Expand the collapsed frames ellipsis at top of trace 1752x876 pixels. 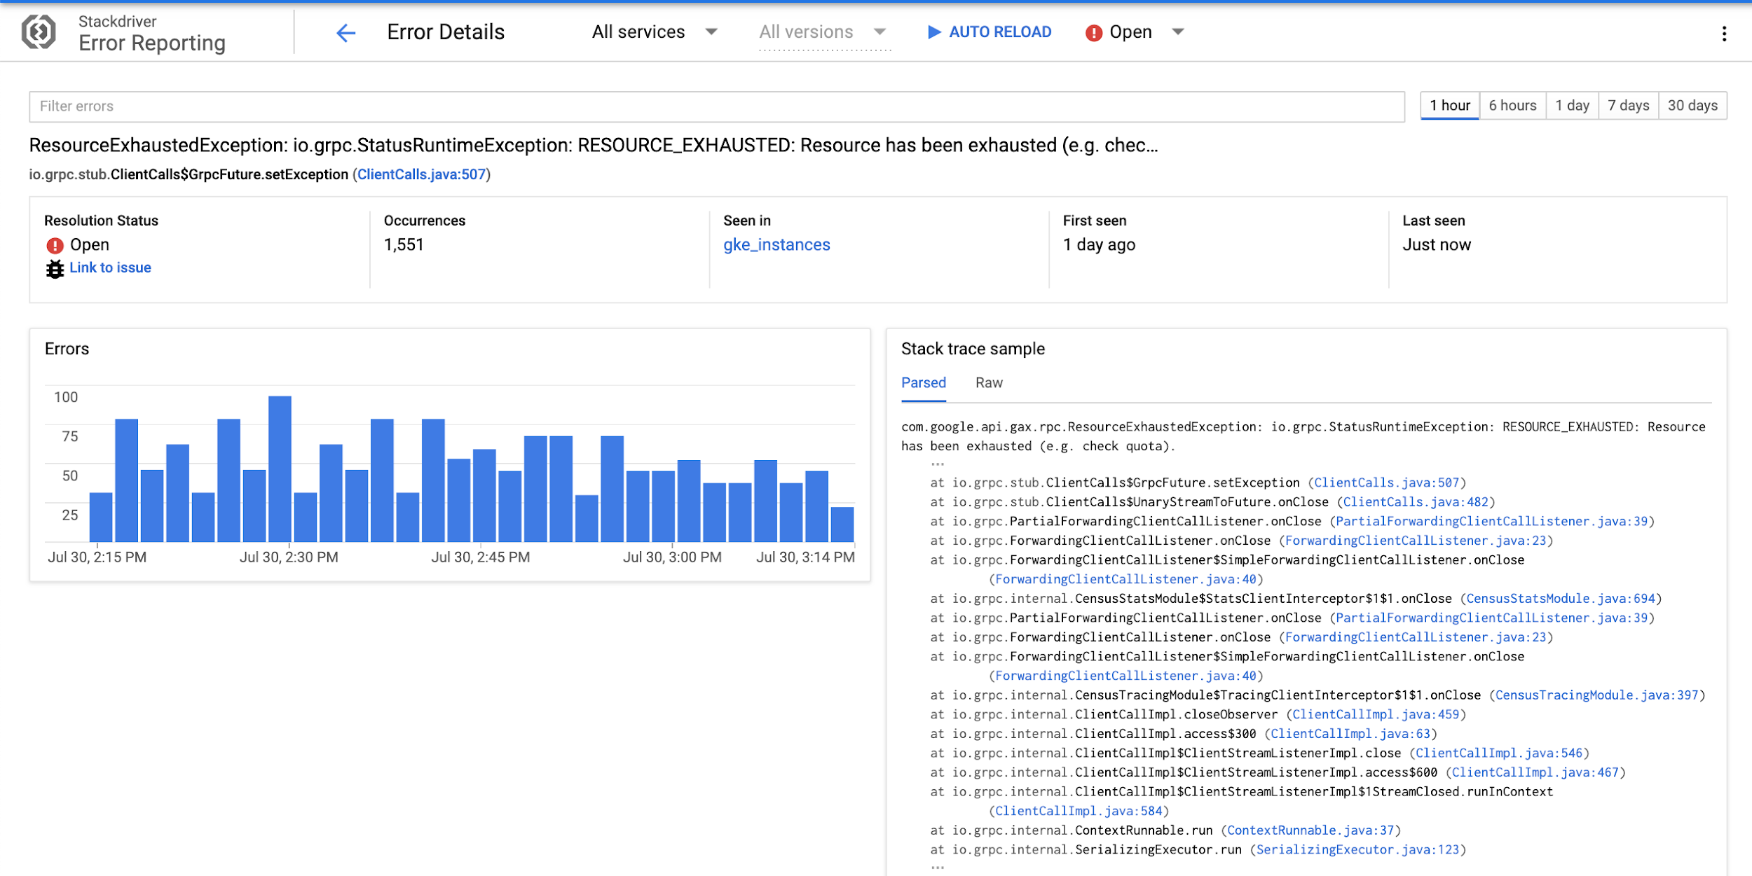[x=938, y=464]
